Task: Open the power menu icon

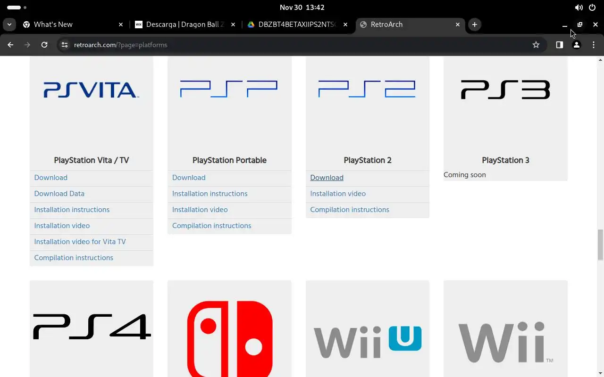Action: pyautogui.click(x=592, y=8)
